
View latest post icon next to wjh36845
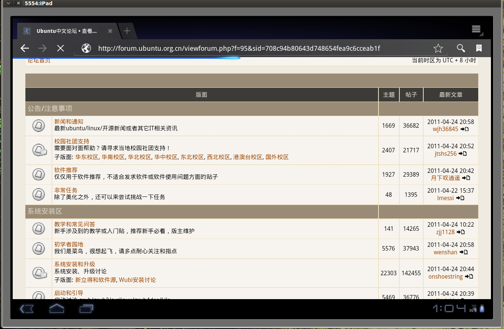click(464, 129)
